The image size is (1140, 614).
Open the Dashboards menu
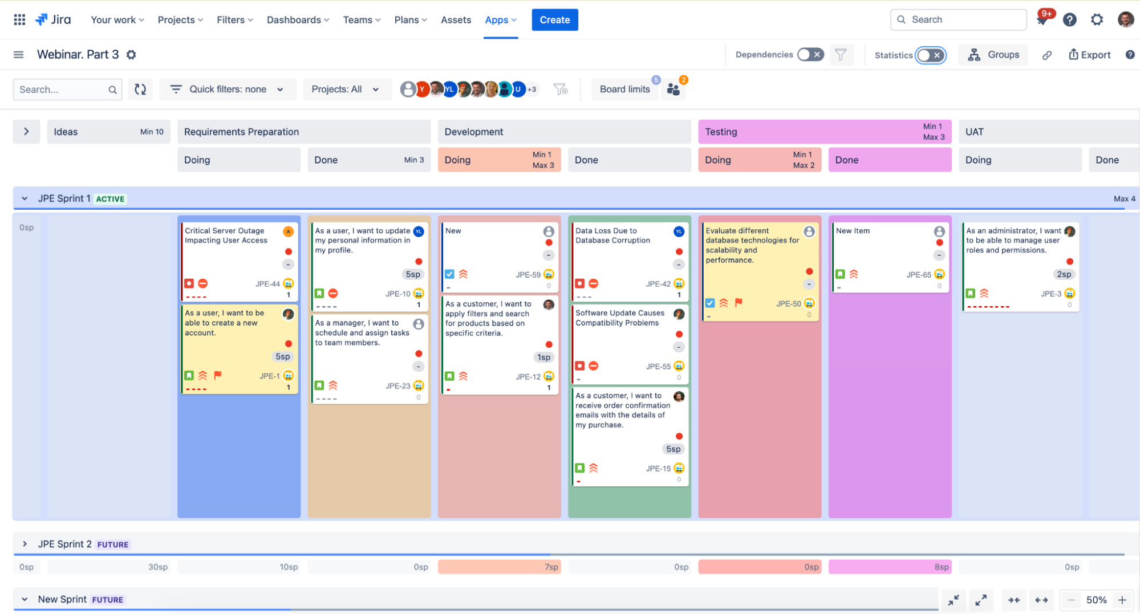click(298, 20)
